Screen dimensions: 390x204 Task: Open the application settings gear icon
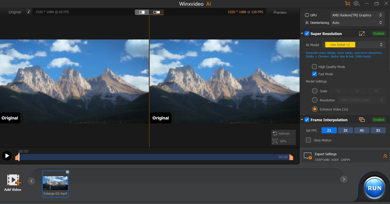[356, 3]
